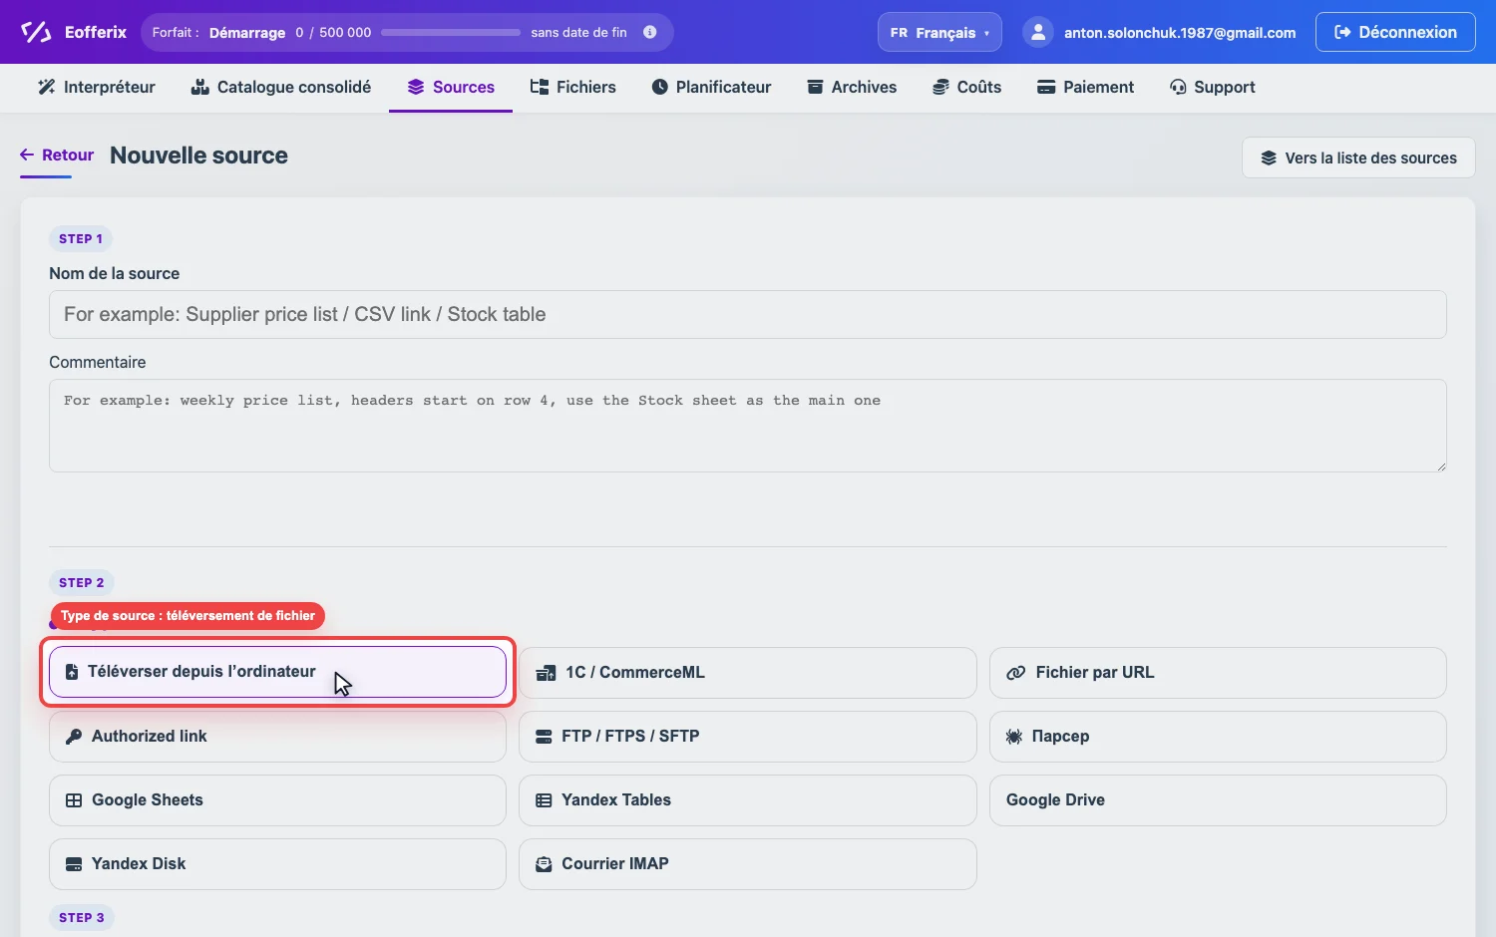
Task: Click the 1C / CommerceML warehouse icon
Action: pos(546,673)
